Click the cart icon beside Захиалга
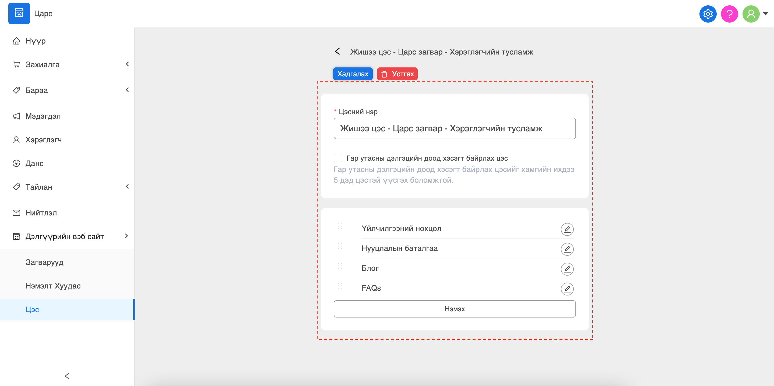 (16, 64)
